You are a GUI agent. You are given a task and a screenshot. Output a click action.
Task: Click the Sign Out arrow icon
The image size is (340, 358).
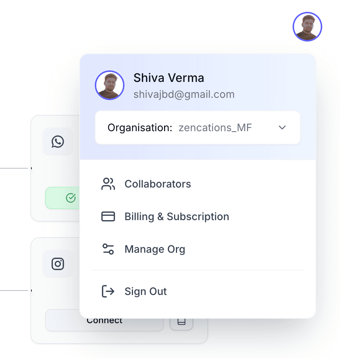pyautogui.click(x=108, y=291)
